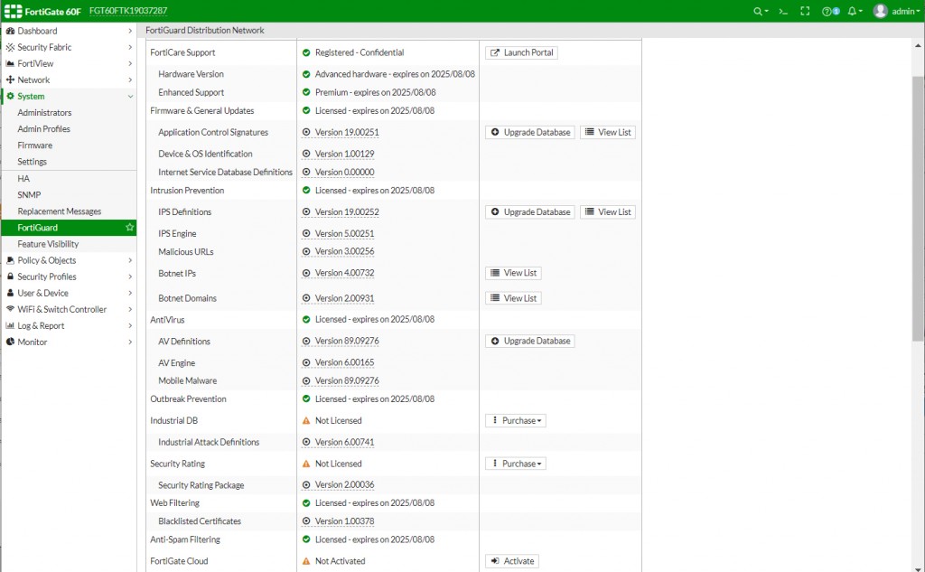Click the admin user avatar
This screenshot has width=925, height=572.
pos(880,11)
